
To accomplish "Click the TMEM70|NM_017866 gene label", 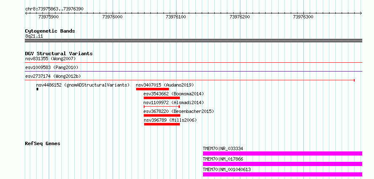I will point(223,159).
